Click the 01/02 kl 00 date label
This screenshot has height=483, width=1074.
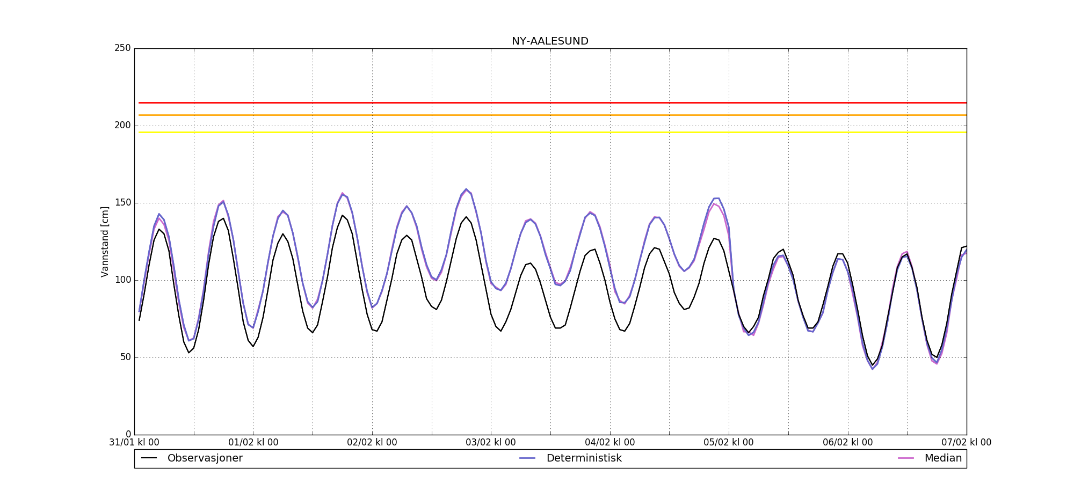pos(253,443)
